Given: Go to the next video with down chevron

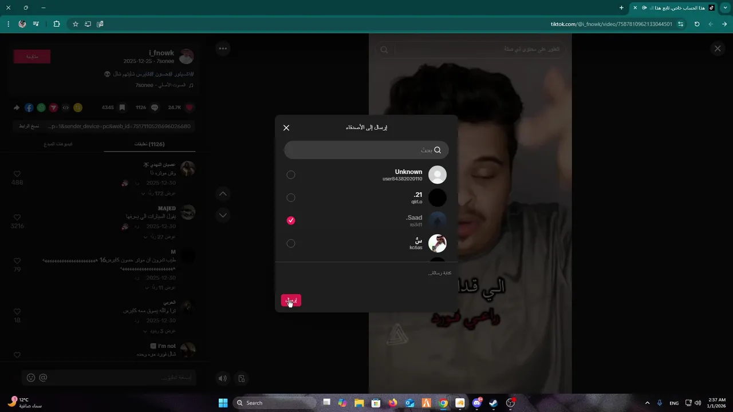Looking at the screenshot, I should tap(223, 215).
